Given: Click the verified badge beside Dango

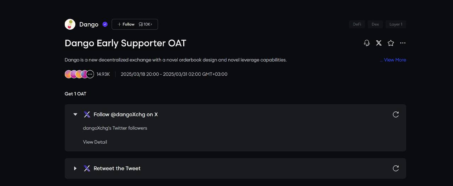Looking at the screenshot, I should (x=105, y=24).
